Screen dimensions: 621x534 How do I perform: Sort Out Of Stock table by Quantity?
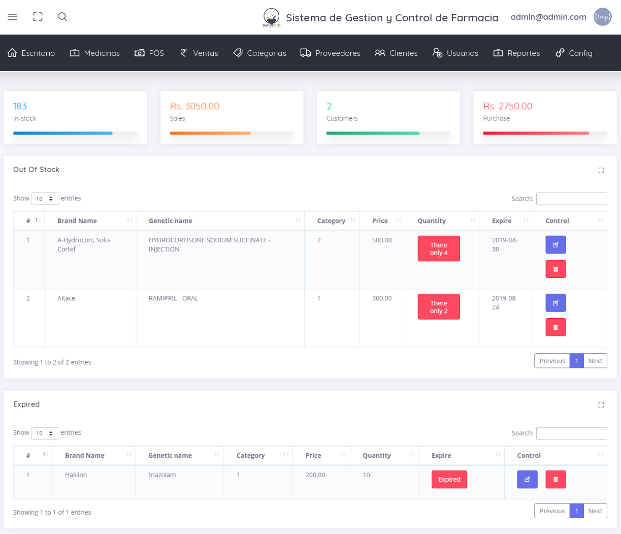coord(442,221)
